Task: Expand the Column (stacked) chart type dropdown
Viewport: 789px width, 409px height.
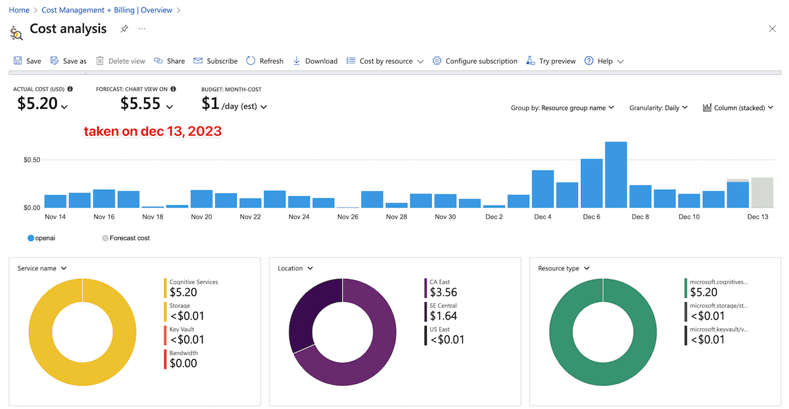Action: pyautogui.click(x=738, y=108)
